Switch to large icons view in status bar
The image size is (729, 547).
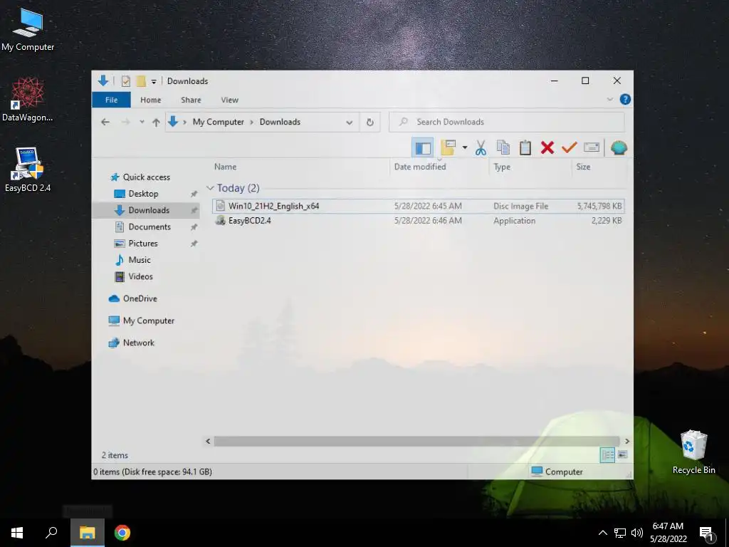click(622, 455)
